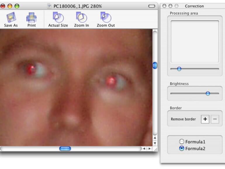This screenshot has width=225, height=169.
Task: Click the red pupil of the right eye
Action: click(x=111, y=81)
